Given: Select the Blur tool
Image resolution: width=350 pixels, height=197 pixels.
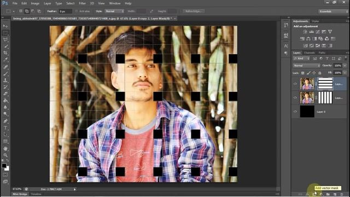Looking at the screenshot, I should click(x=5, y=107).
